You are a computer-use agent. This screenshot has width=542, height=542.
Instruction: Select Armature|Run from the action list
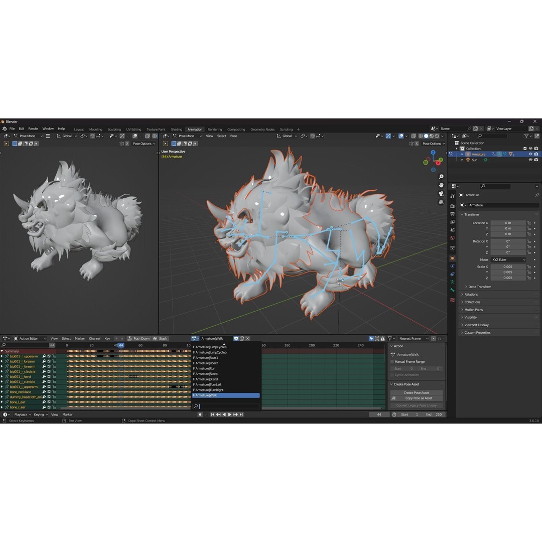[x=226, y=368]
